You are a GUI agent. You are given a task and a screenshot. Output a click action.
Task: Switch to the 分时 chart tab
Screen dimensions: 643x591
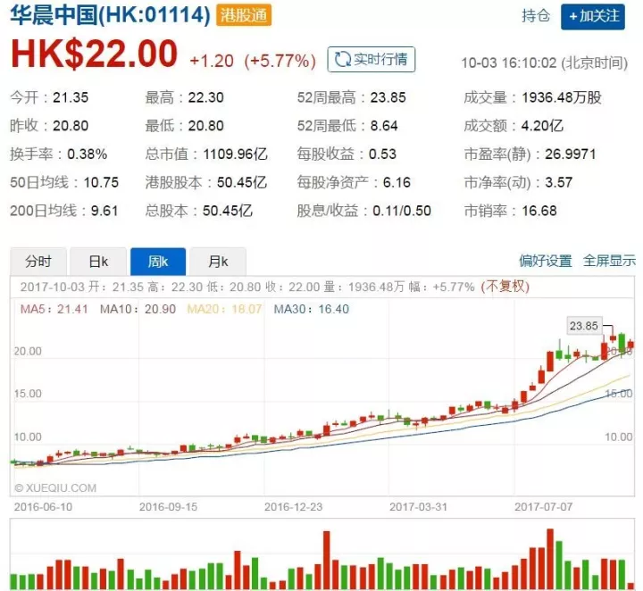click(x=38, y=261)
